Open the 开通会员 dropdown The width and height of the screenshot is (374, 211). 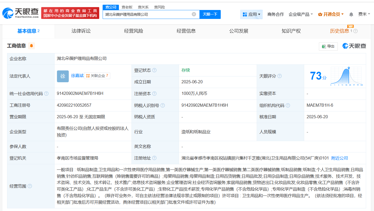pos(331,14)
